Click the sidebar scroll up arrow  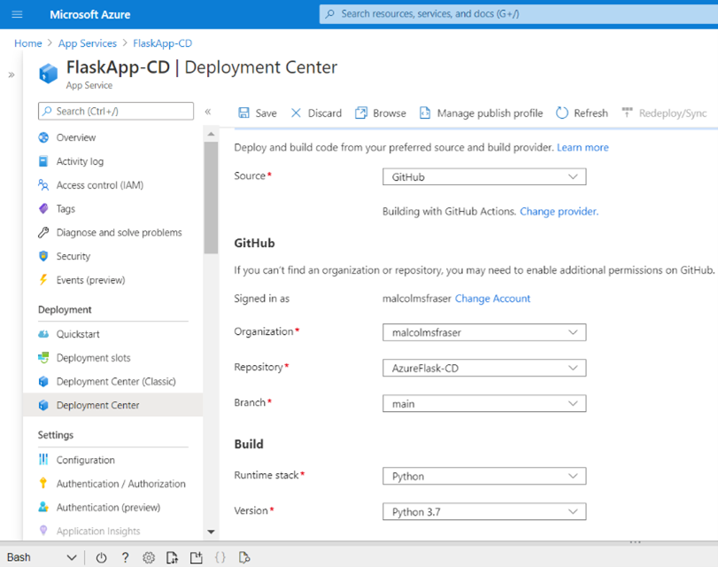[211, 134]
